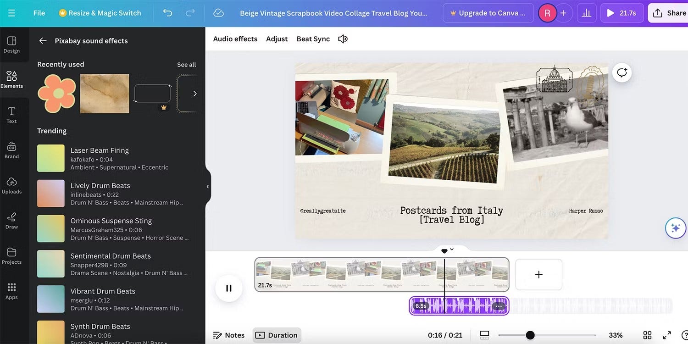Go back from Pixabay sound effects
The image size is (688, 344).
click(x=43, y=41)
